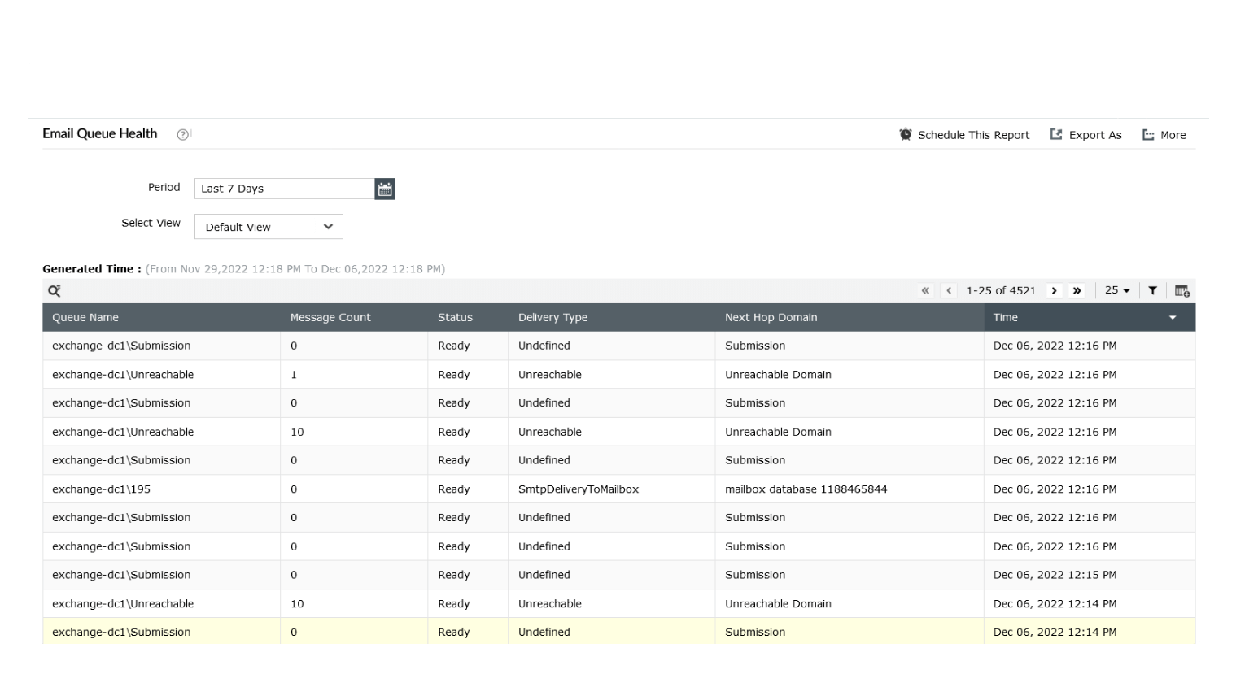The width and height of the screenshot is (1236, 674).
Task: Open the calendar picker next to Period
Action: pyautogui.click(x=384, y=188)
